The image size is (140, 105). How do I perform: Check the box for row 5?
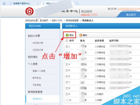tap(67, 70)
